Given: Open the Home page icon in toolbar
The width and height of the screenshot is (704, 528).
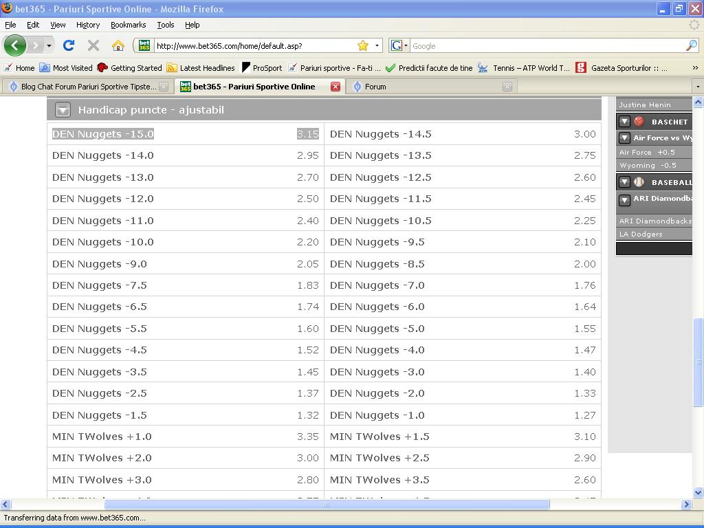Looking at the screenshot, I should 118,45.
